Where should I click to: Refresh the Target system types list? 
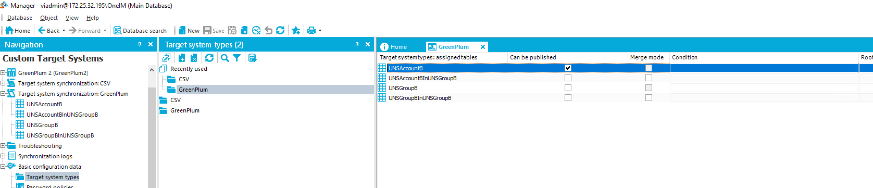(x=209, y=58)
